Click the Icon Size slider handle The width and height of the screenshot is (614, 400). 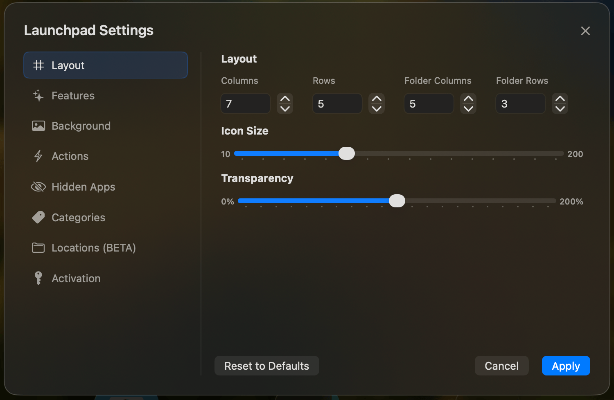coord(346,153)
